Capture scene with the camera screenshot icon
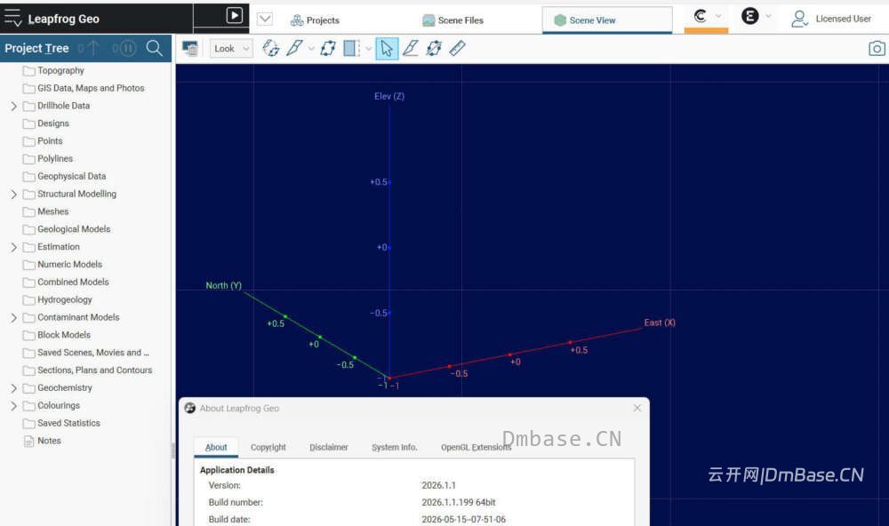Screen dimensions: 889x526 tap(877, 49)
